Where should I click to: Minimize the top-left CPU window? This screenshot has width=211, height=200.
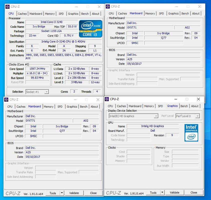pyautogui.click(x=76, y=7)
